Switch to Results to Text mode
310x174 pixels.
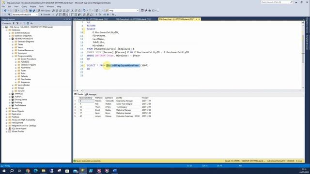click(x=84, y=14)
